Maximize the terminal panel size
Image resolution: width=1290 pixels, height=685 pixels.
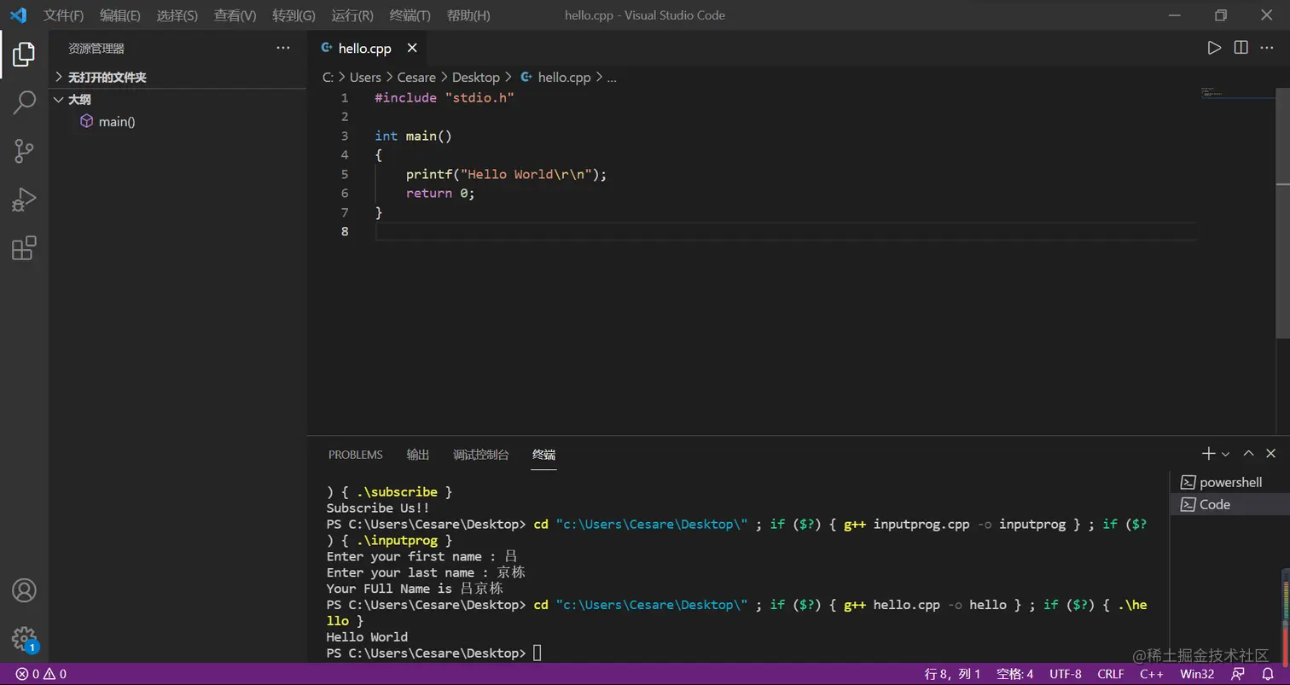pos(1248,454)
